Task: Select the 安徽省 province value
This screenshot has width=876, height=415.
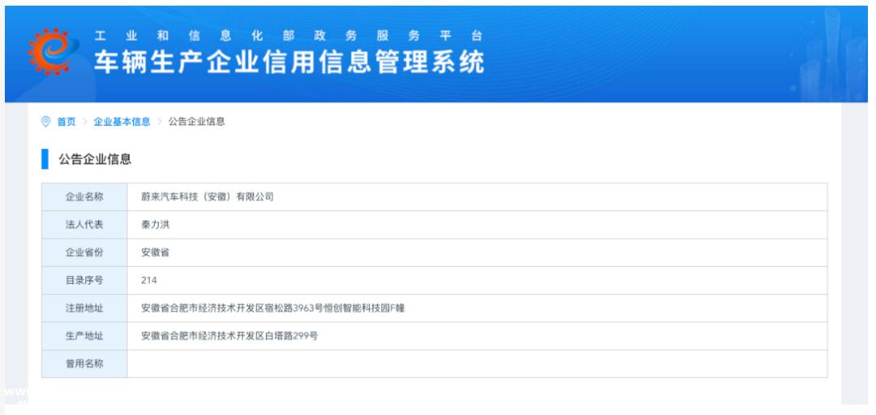Action: 155,252
